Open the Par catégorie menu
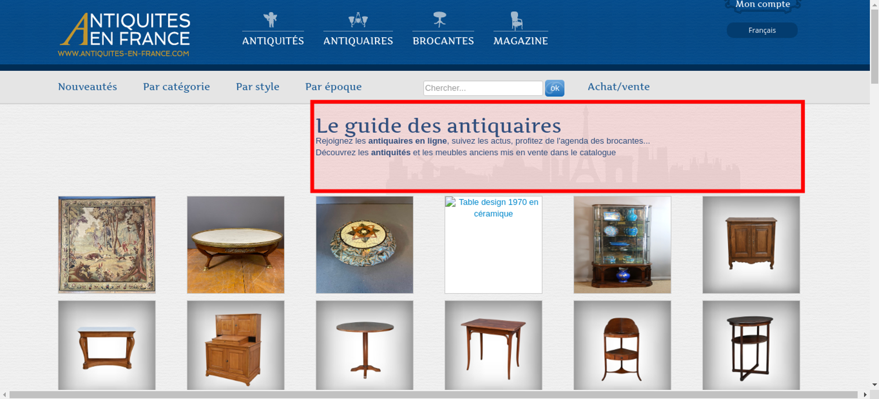 coord(176,87)
